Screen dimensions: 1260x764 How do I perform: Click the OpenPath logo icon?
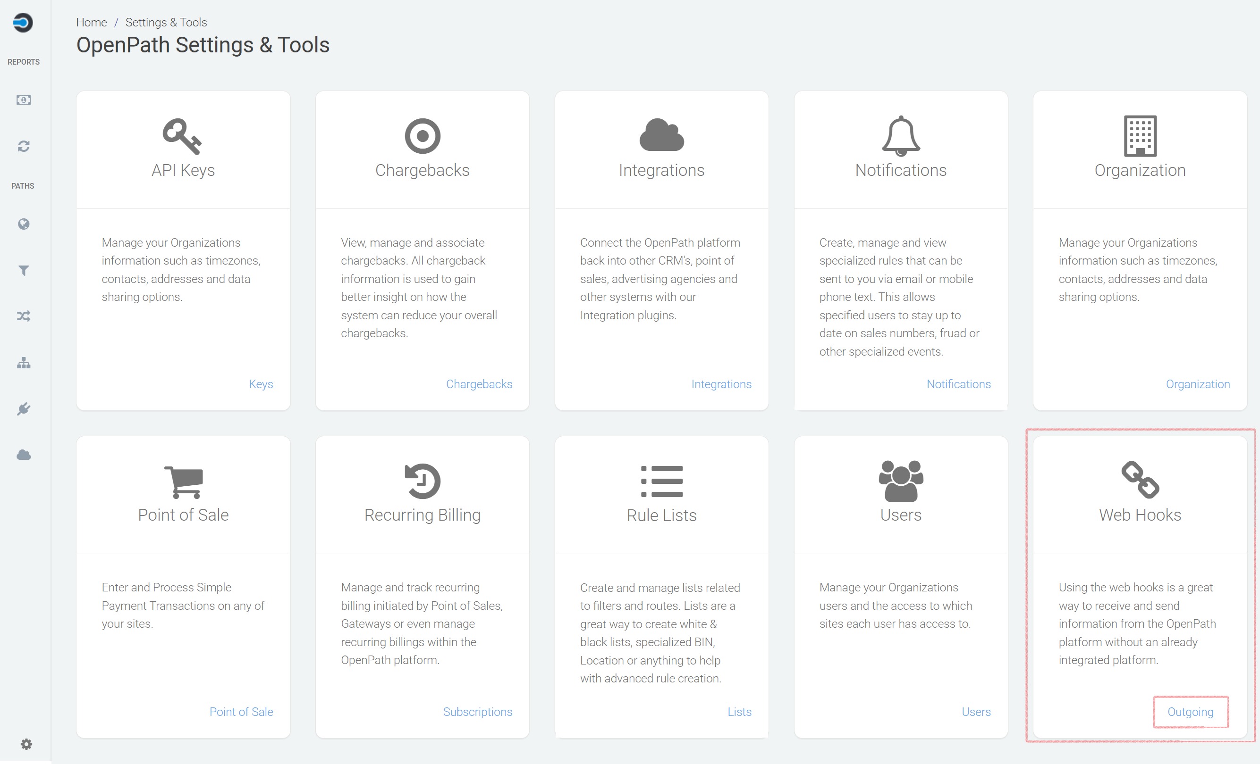23,23
